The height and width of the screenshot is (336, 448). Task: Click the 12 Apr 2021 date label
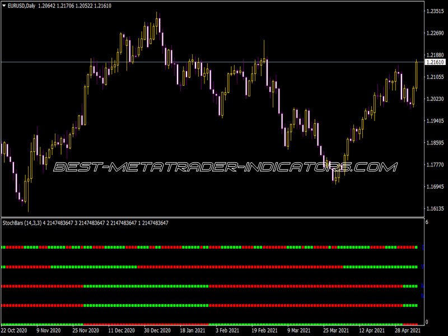(x=372, y=330)
